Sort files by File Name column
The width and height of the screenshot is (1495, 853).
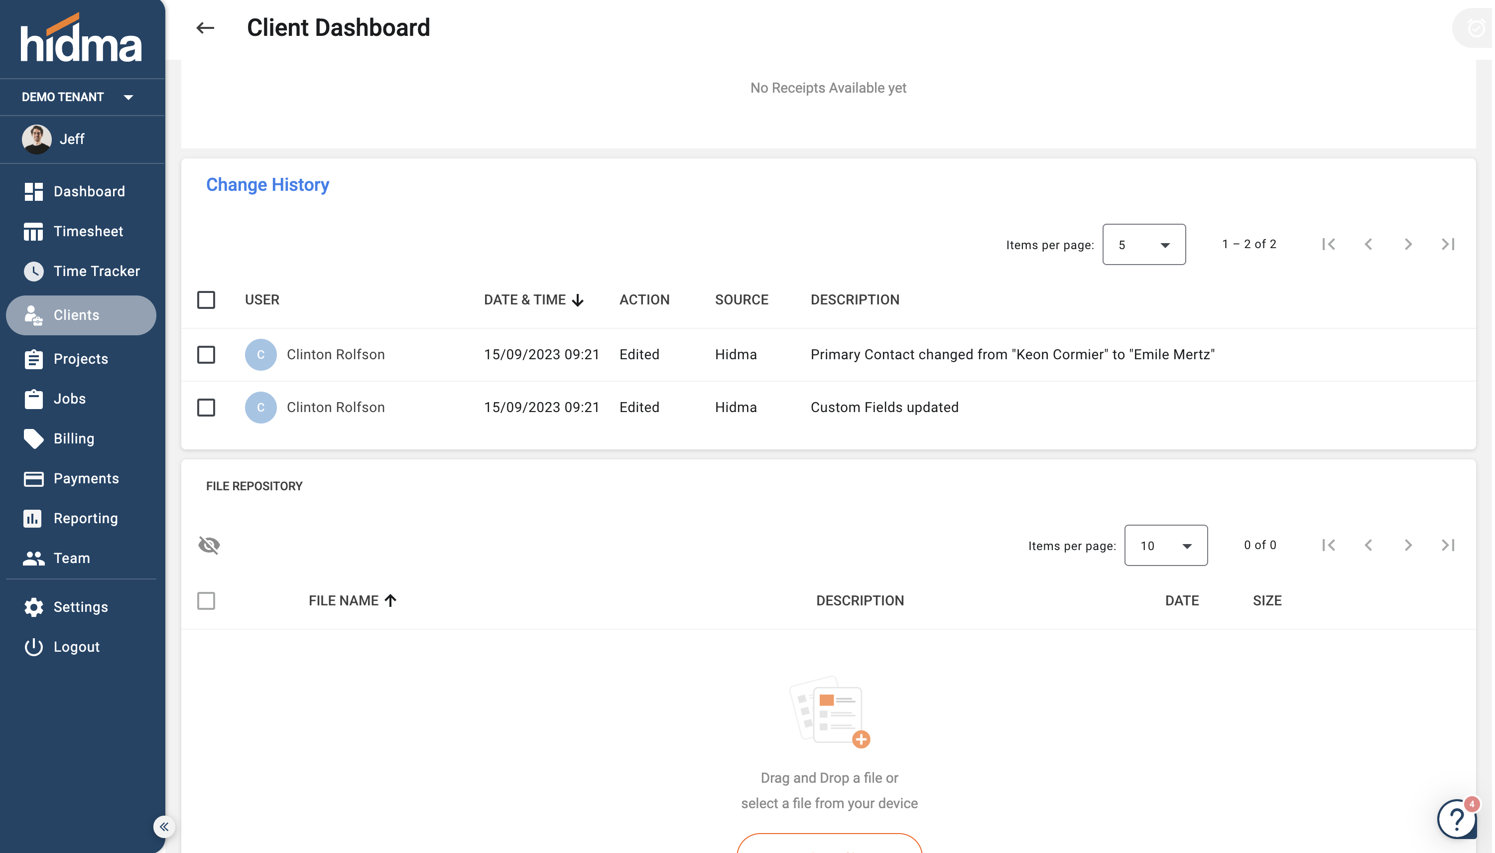tap(353, 600)
